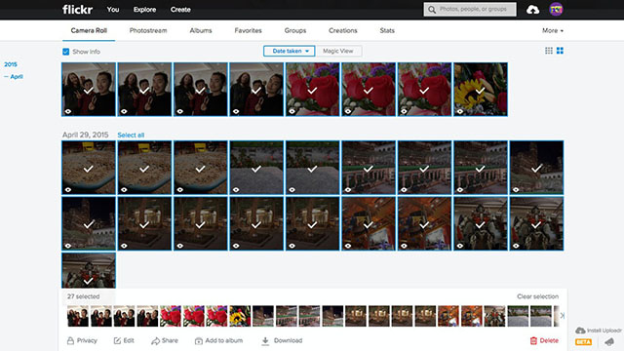The height and width of the screenshot is (351, 624).
Task: Click the Privacy lock icon
Action: (70, 340)
